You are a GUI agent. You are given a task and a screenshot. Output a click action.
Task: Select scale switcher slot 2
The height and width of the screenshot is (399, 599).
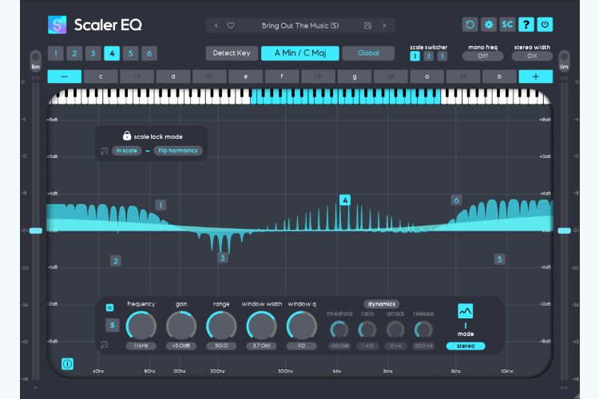tap(429, 57)
